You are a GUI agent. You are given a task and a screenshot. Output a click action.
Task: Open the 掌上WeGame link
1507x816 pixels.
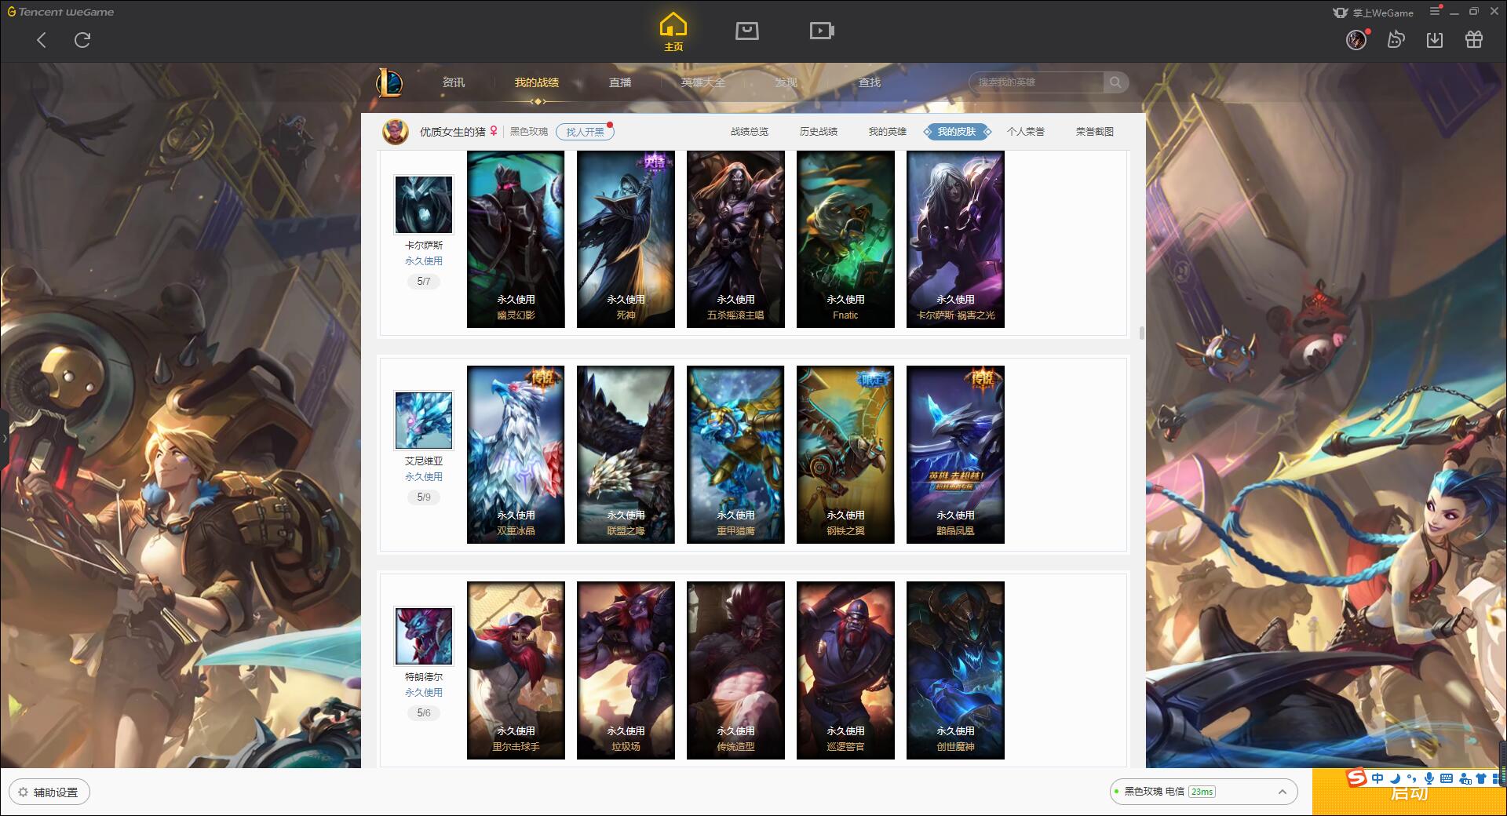[x=1373, y=13]
